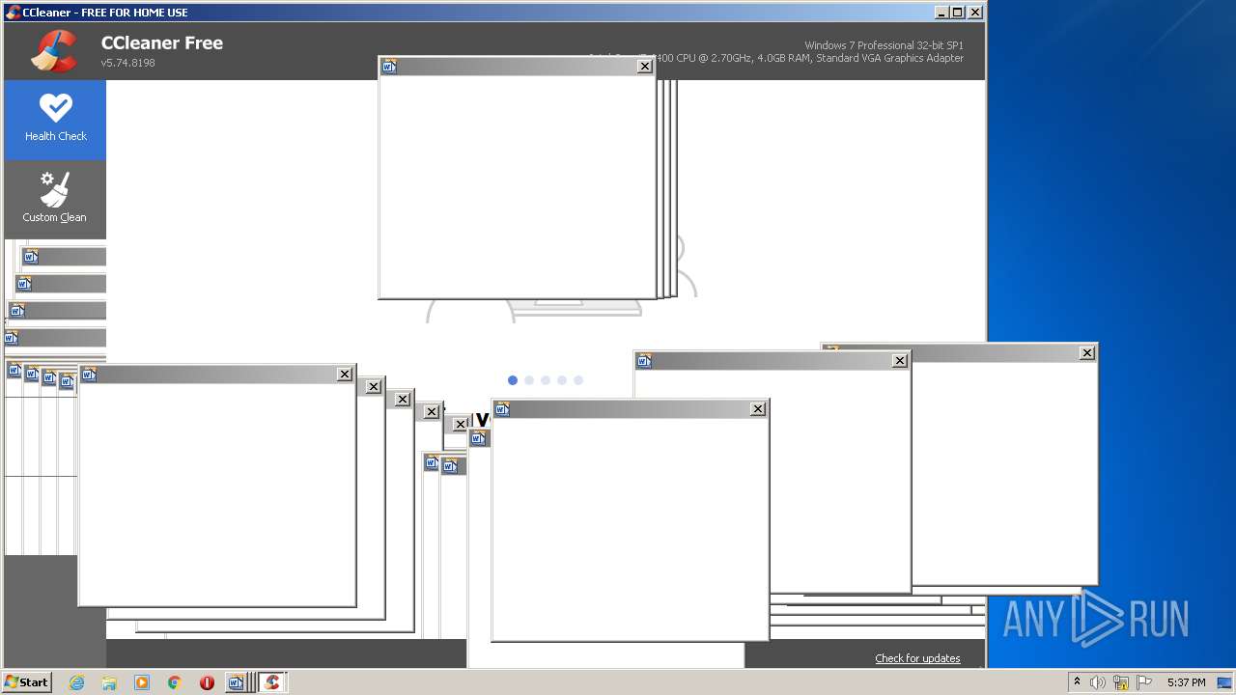Click the system version text in CCleaner header
The width and height of the screenshot is (1236, 695).
[x=884, y=45]
